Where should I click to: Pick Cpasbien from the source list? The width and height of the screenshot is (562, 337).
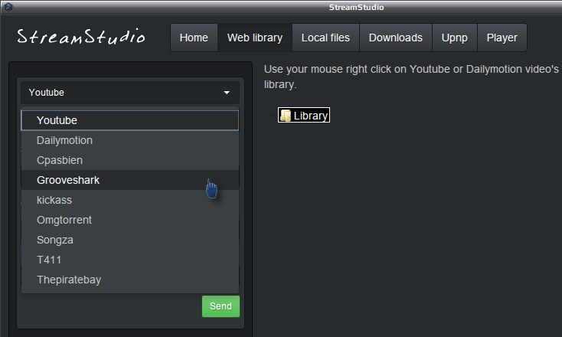coord(130,160)
